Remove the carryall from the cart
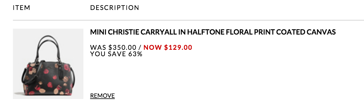This screenshot has width=364, height=106. [102, 95]
